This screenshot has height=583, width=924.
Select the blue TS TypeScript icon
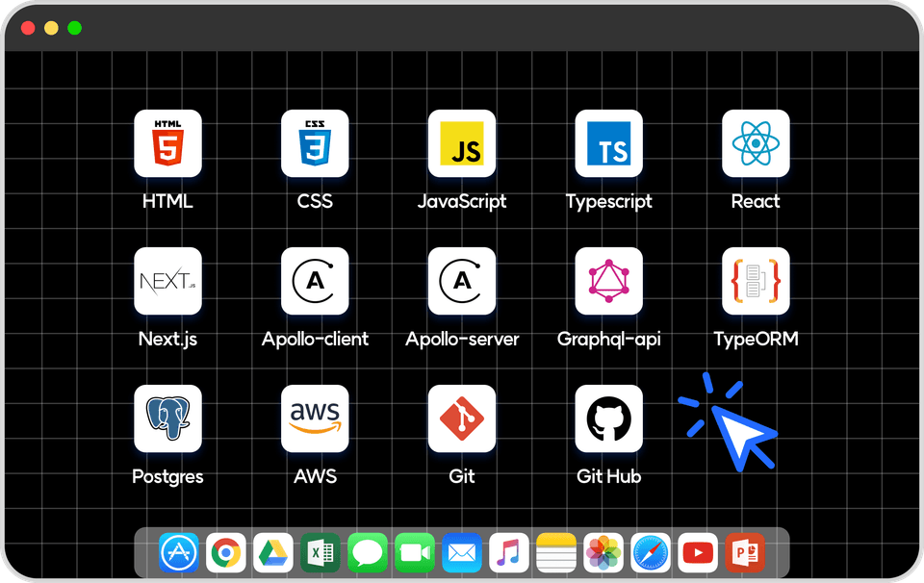[608, 143]
